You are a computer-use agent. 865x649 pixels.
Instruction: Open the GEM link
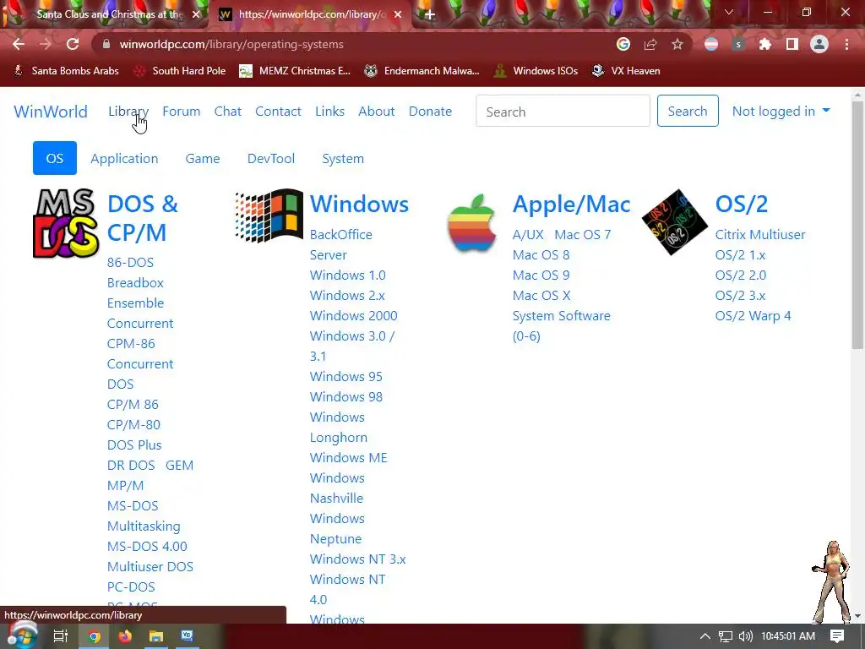(x=179, y=466)
